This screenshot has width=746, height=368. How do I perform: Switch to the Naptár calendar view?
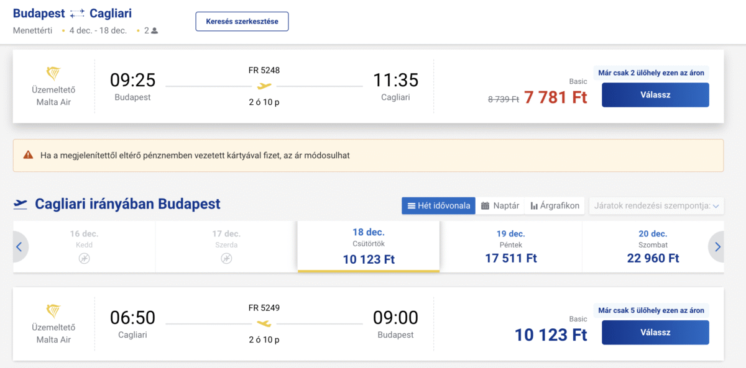500,205
